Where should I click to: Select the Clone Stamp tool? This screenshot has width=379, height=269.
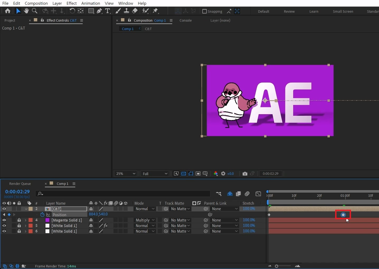127,11
